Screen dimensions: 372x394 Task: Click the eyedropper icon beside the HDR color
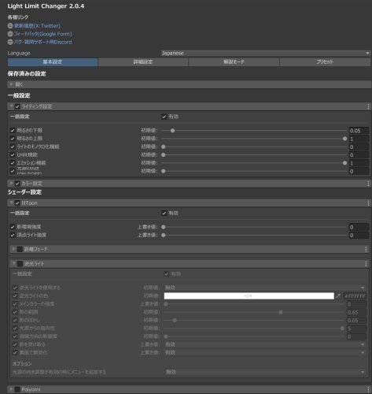(x=338, y=296)
